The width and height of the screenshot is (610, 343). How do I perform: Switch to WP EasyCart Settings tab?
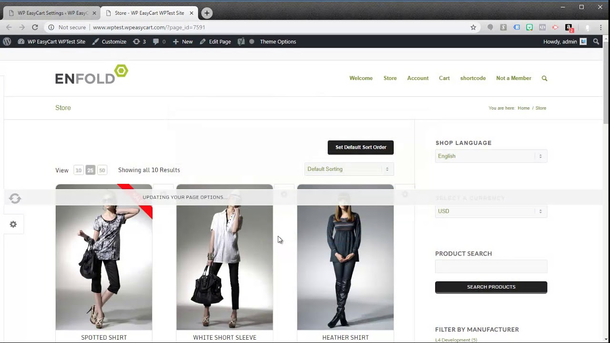pyautogui.click(x=51, y=13)
